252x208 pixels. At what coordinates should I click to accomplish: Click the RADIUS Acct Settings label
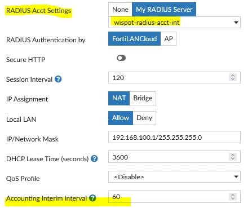point(38,11)
